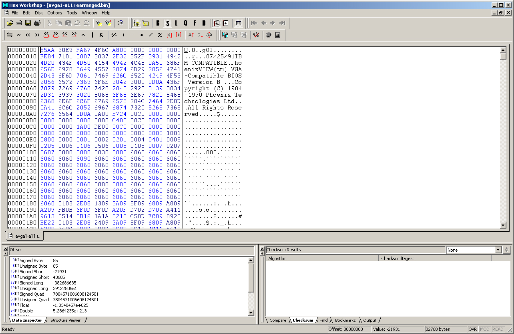Toggle Short (S) data type view
Image resolution: width=514 pixels, height=334 pixels.
(x=167, y=23)
